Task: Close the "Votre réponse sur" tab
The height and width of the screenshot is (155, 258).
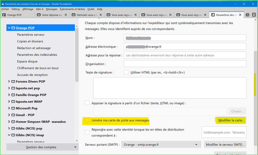Action: point(66,15)
